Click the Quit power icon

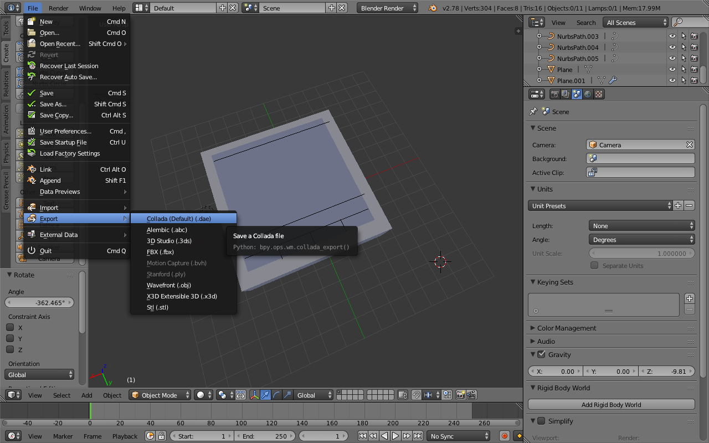tap(32, 251)
